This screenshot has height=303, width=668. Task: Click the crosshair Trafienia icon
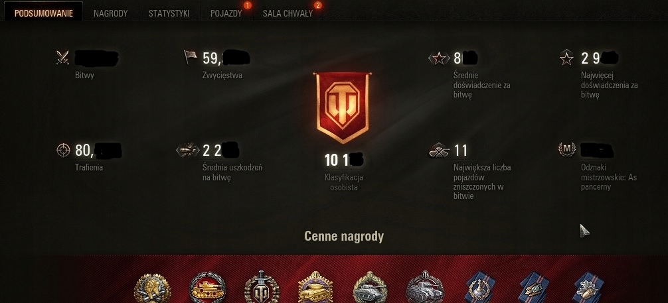[x=63, y=150]
